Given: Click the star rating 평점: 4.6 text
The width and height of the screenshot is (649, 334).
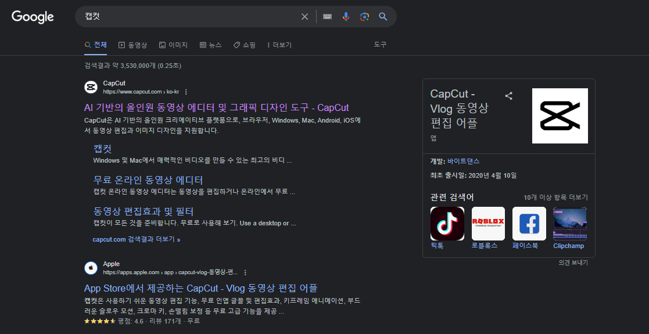Looking at the screenshot, I should 130,321.
